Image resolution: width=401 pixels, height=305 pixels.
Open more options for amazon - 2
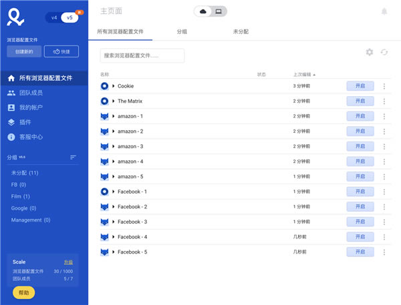384,131
